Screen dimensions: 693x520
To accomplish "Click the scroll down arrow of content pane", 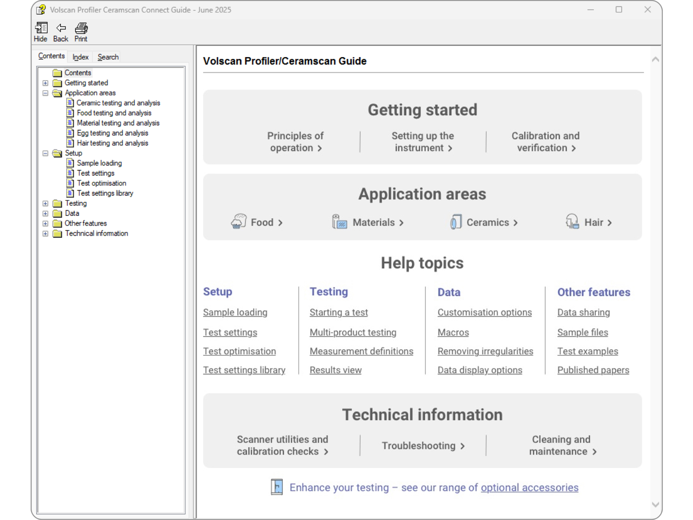I will pos(655,504).
